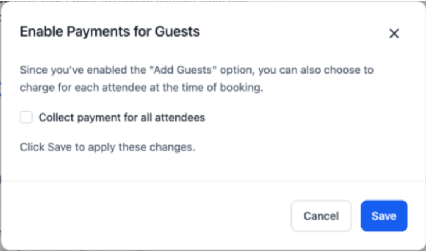Cancel the guest payment changes

click(321, 216)
